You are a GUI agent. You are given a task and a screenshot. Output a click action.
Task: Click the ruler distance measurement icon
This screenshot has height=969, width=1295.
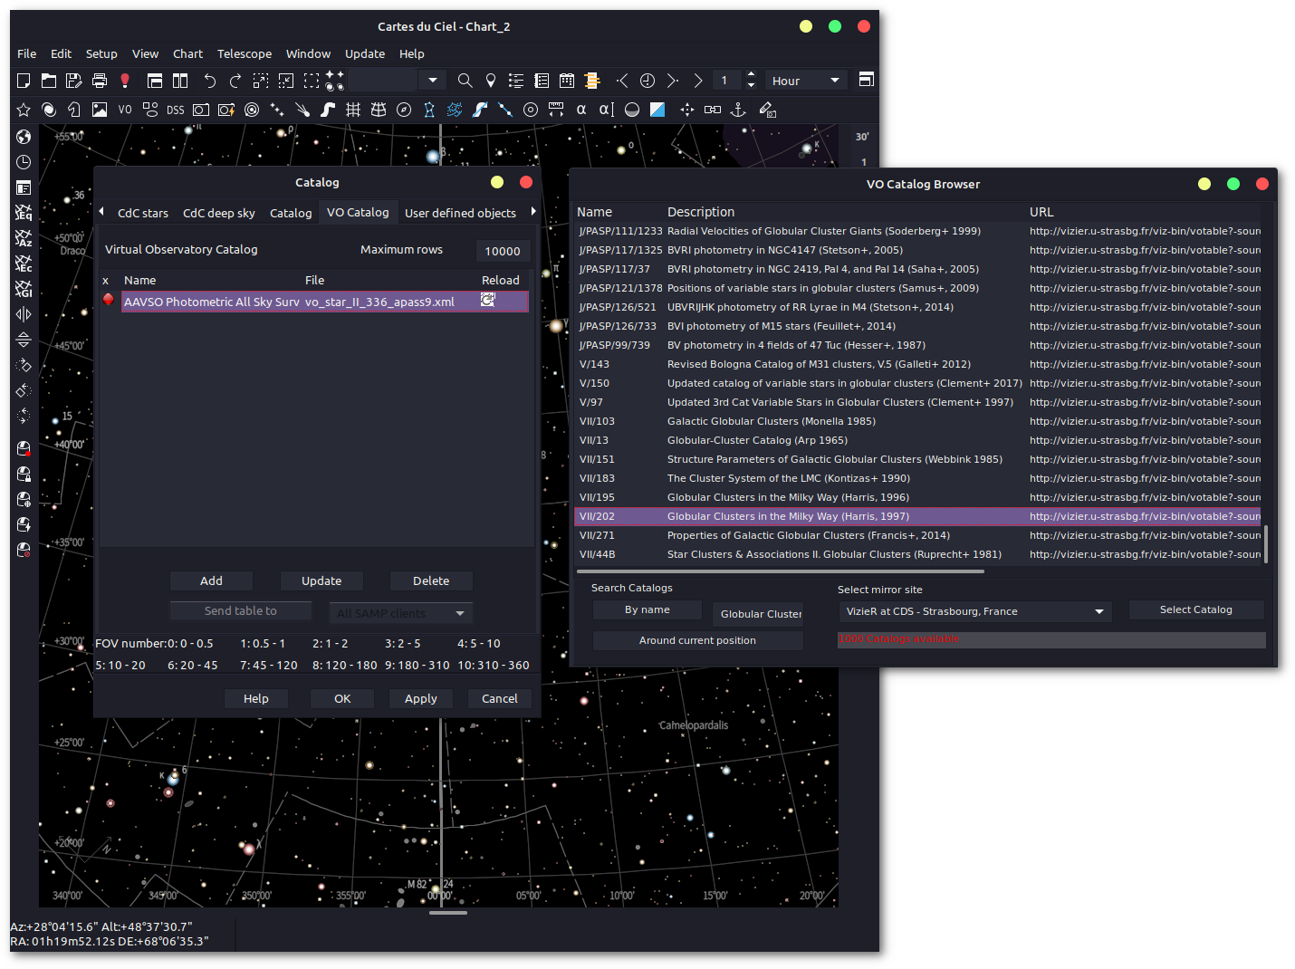point(556,110)
